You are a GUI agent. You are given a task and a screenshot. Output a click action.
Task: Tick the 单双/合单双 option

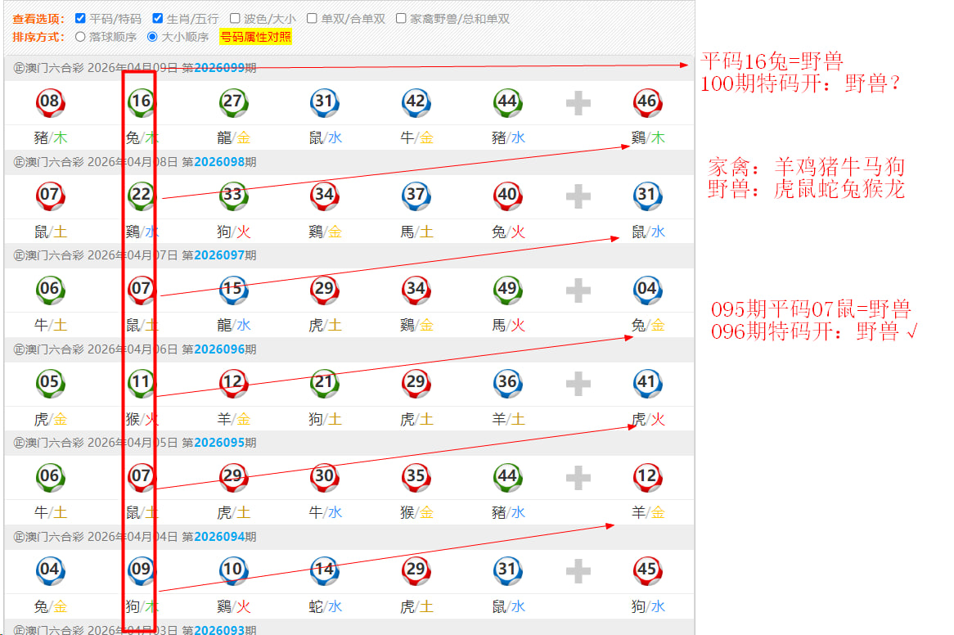click(x=312, y=18)
